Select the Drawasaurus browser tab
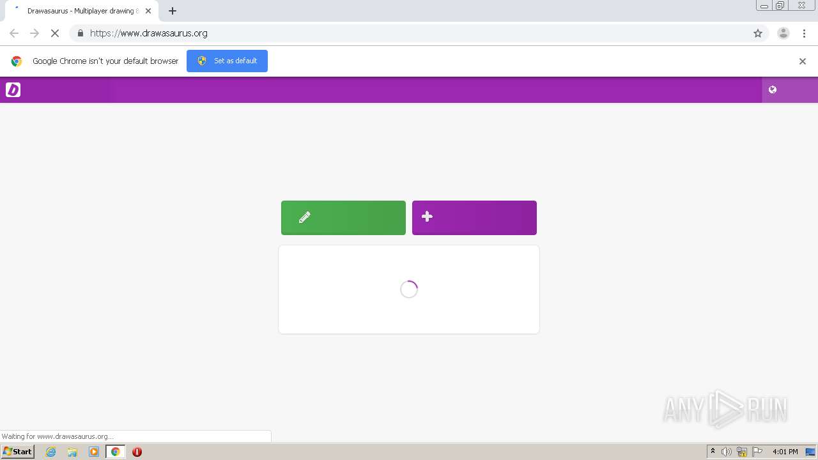This screenshot has width=818, height=460. pyautogui.click(x=82, y=11)
